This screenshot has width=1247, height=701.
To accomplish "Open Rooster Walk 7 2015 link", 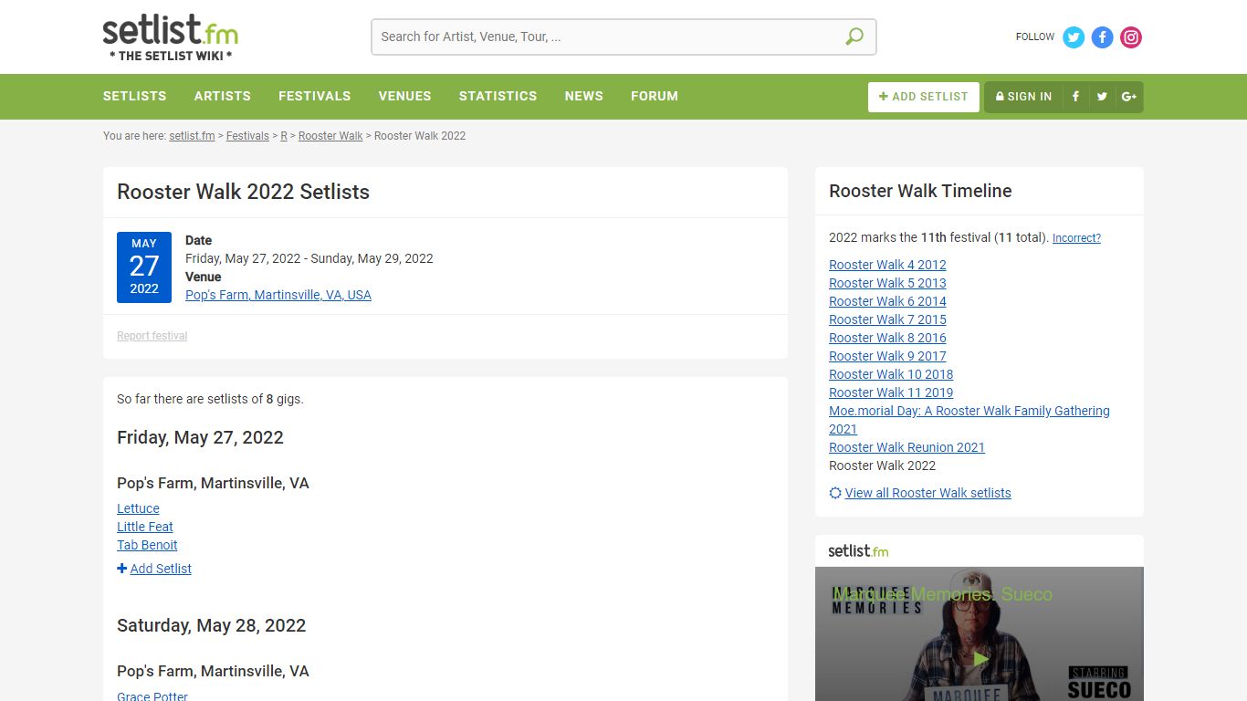I will [x=887, y=319].
